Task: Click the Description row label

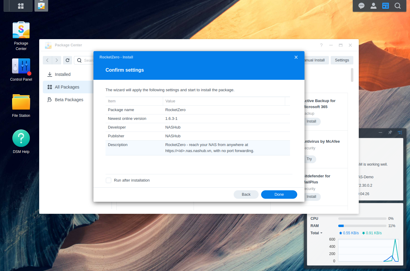Action: [118, 145]
